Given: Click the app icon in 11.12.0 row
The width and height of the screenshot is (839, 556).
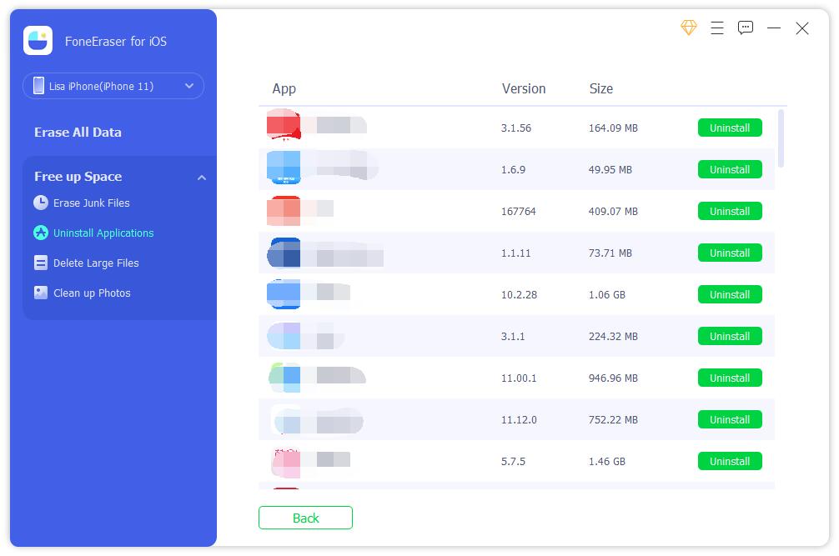Looking at the screenshot, I should 285,419.
